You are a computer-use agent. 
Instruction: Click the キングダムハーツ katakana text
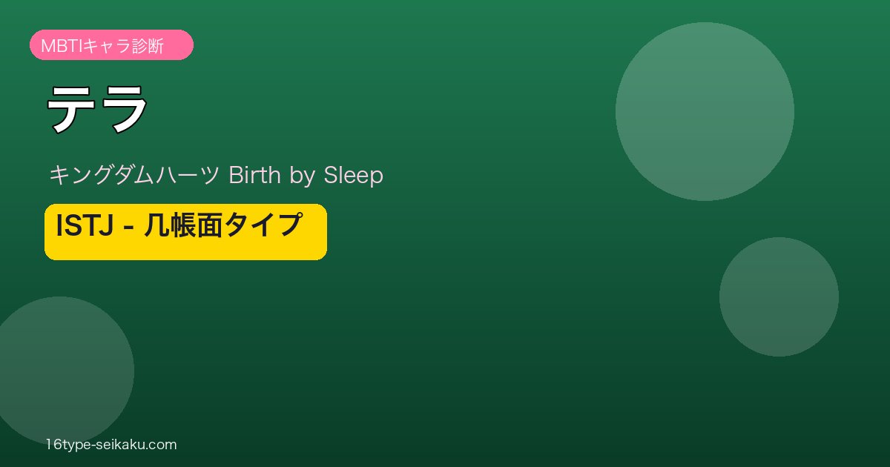[x=133, y=175]
